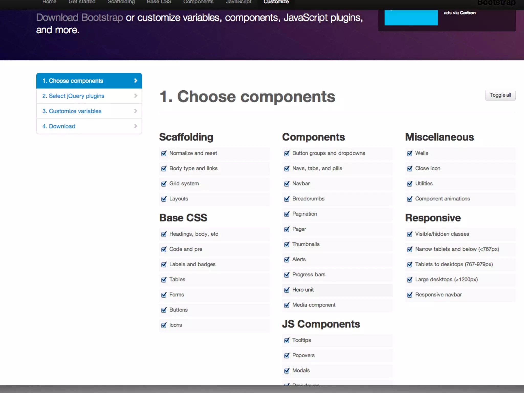The image size is (524, 393).
Task: Uncheck Body type and links
Action: point(164,168)
